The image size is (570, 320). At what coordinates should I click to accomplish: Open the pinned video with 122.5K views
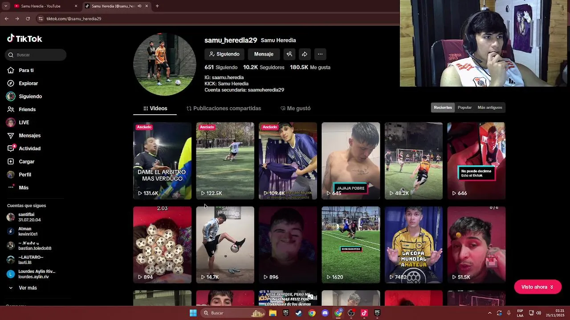[x=225, y=160]
